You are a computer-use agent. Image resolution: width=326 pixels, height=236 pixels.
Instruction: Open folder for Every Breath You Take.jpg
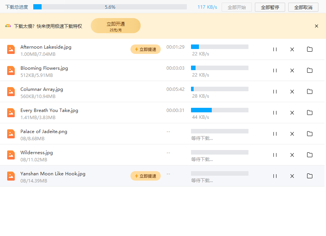[310, 113]
